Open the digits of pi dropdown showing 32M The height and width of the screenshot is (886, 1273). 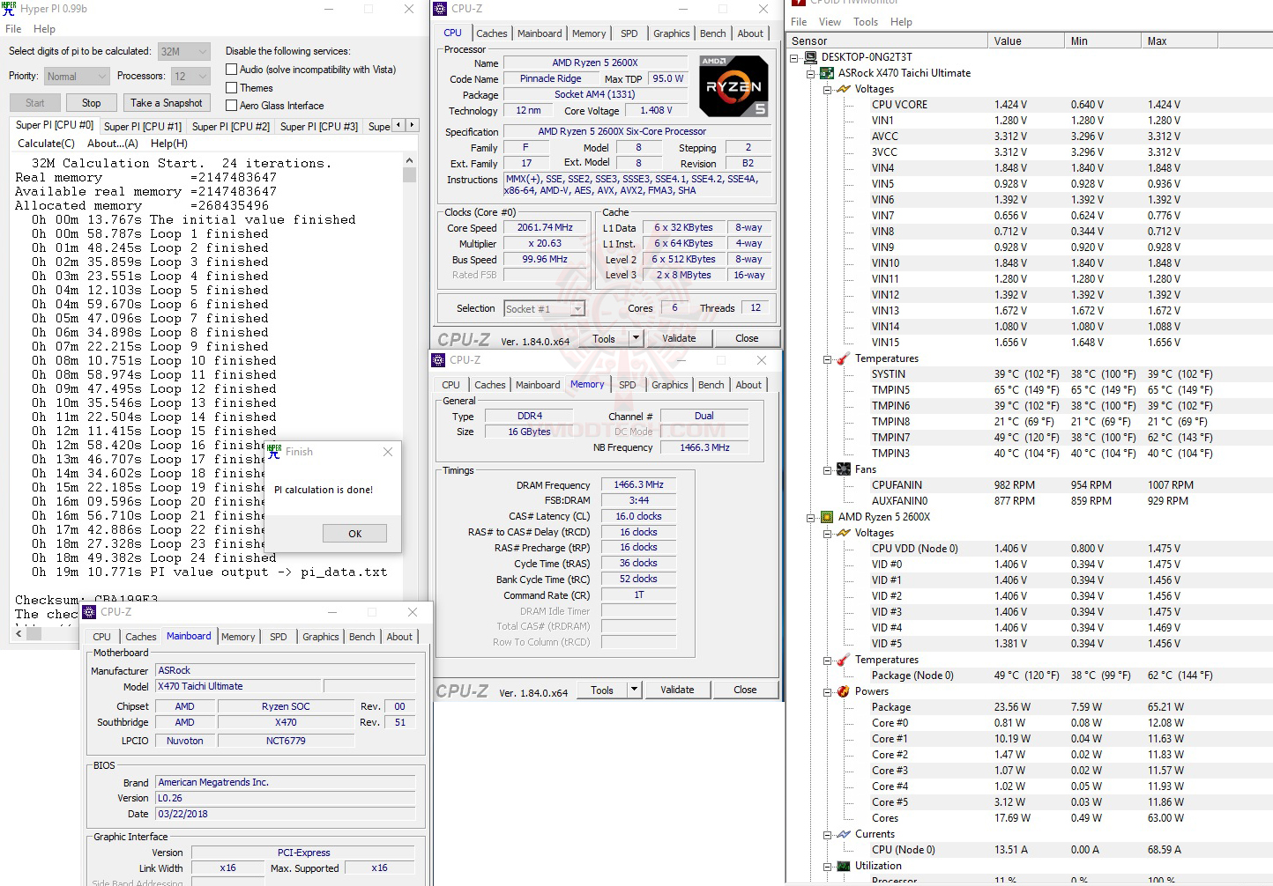[x=183, y=52]
